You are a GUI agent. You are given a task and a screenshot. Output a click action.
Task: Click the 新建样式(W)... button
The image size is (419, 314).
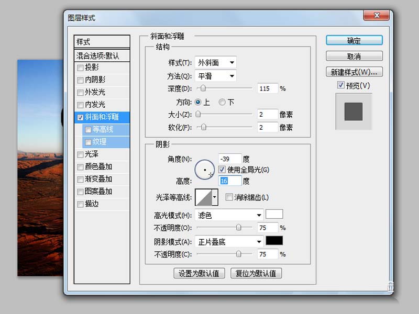click(354, 72)
